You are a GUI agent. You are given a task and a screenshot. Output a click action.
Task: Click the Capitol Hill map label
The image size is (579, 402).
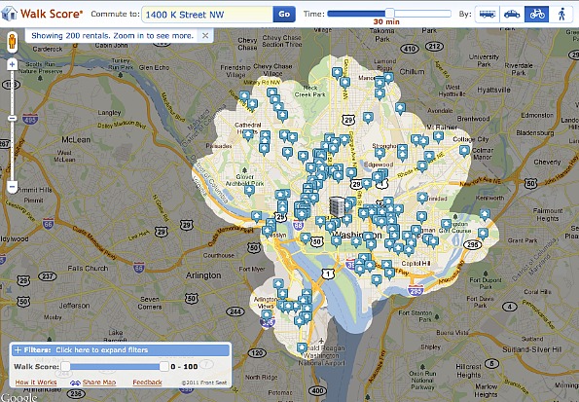click(416, 264)
